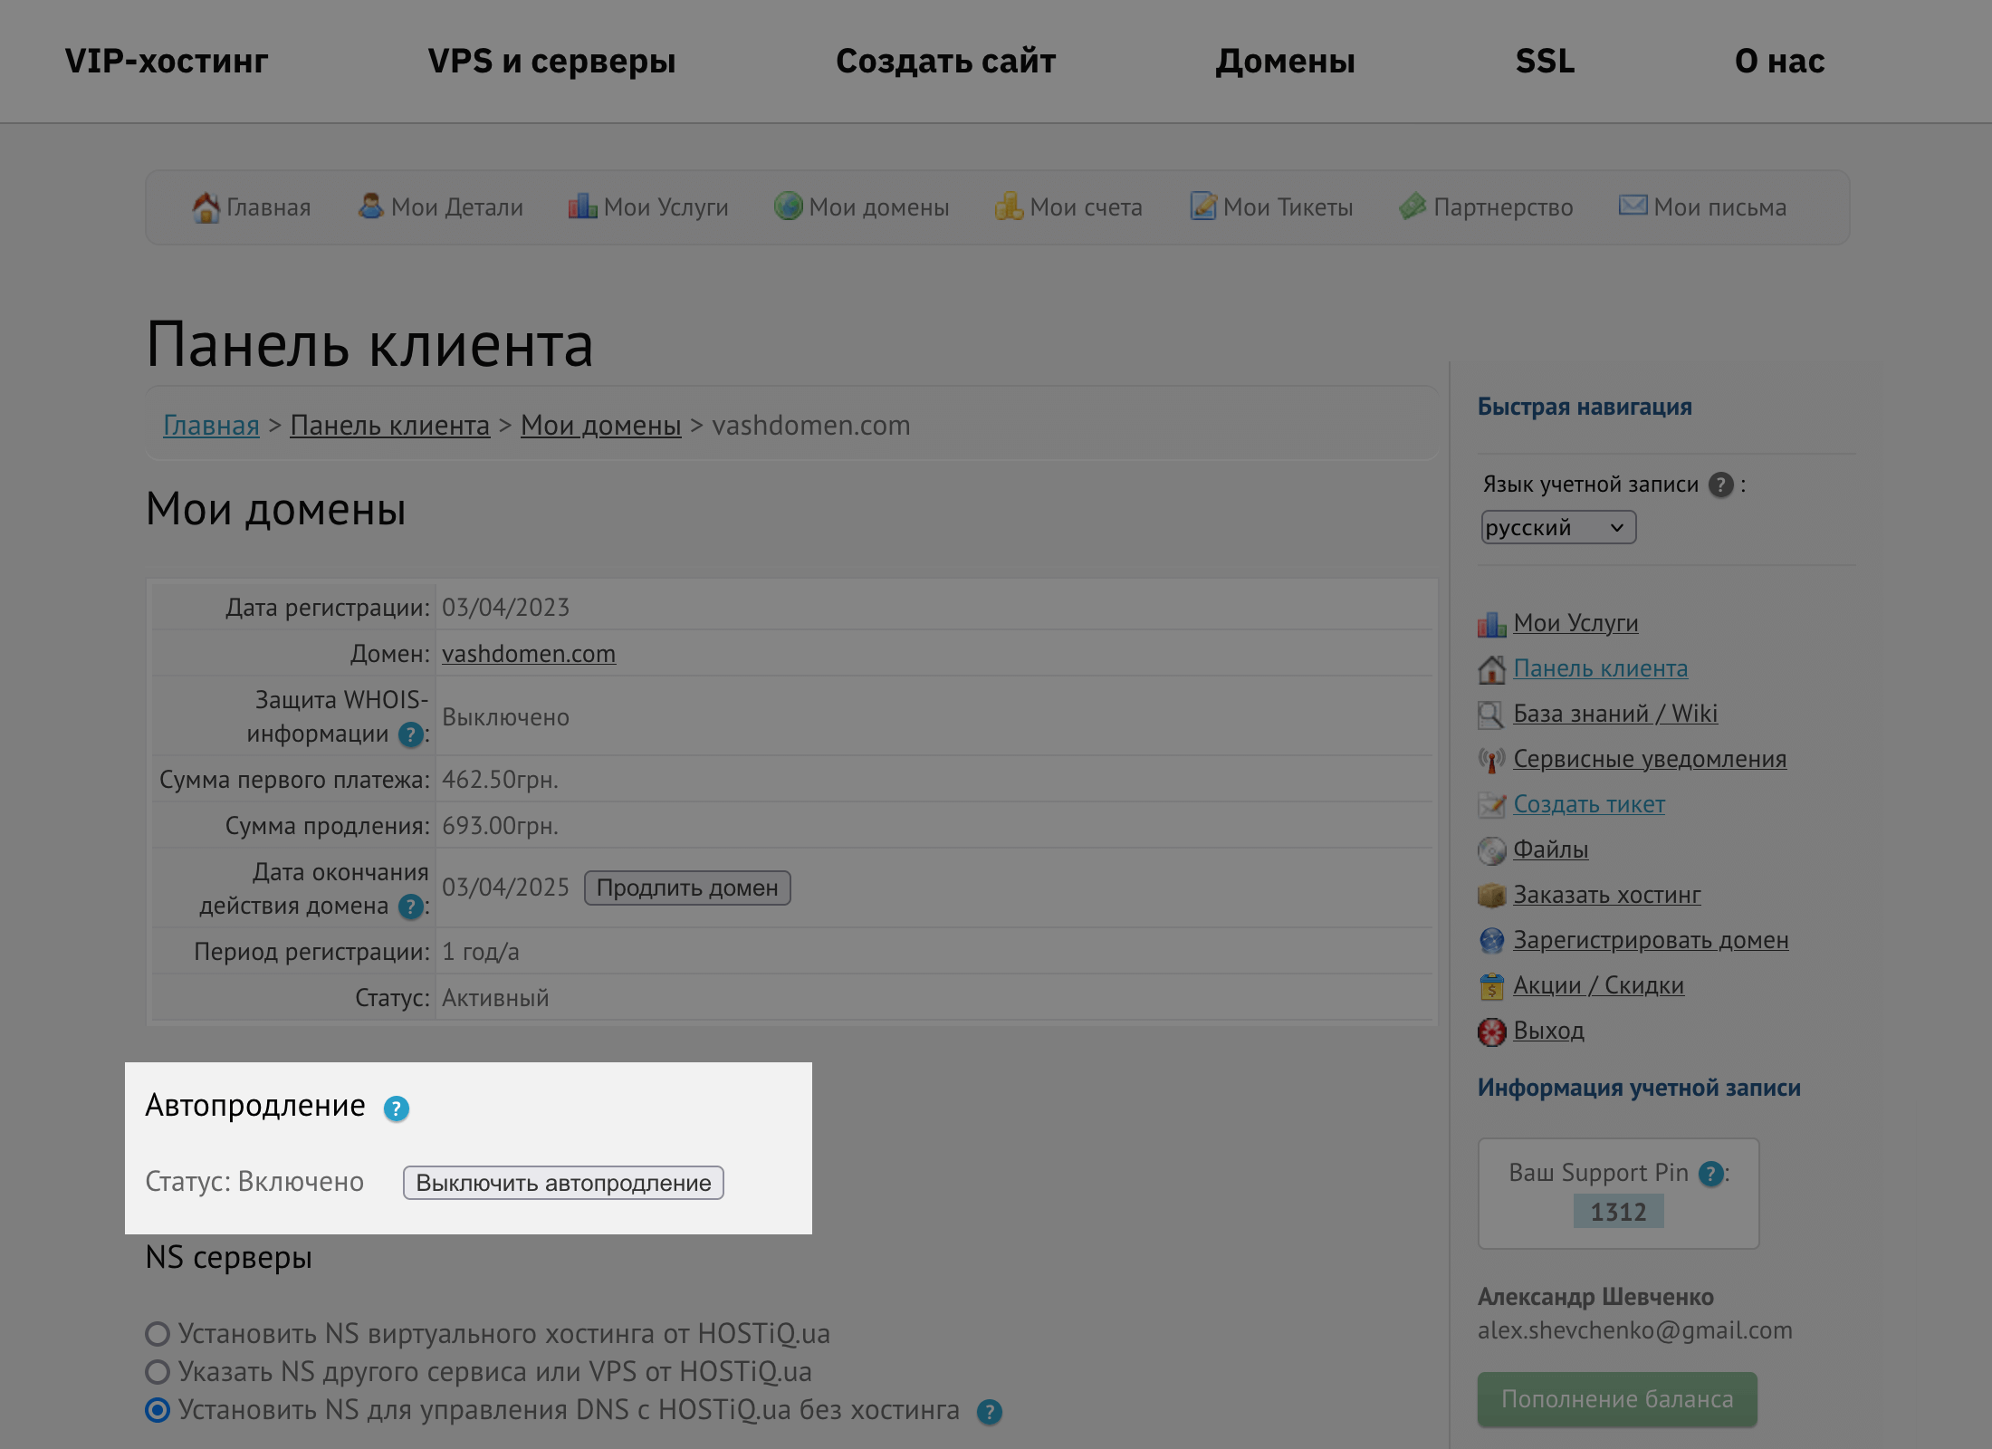
Task: Open Сервисные уведомления notification icon
Action: click(x=1491, y=758)
